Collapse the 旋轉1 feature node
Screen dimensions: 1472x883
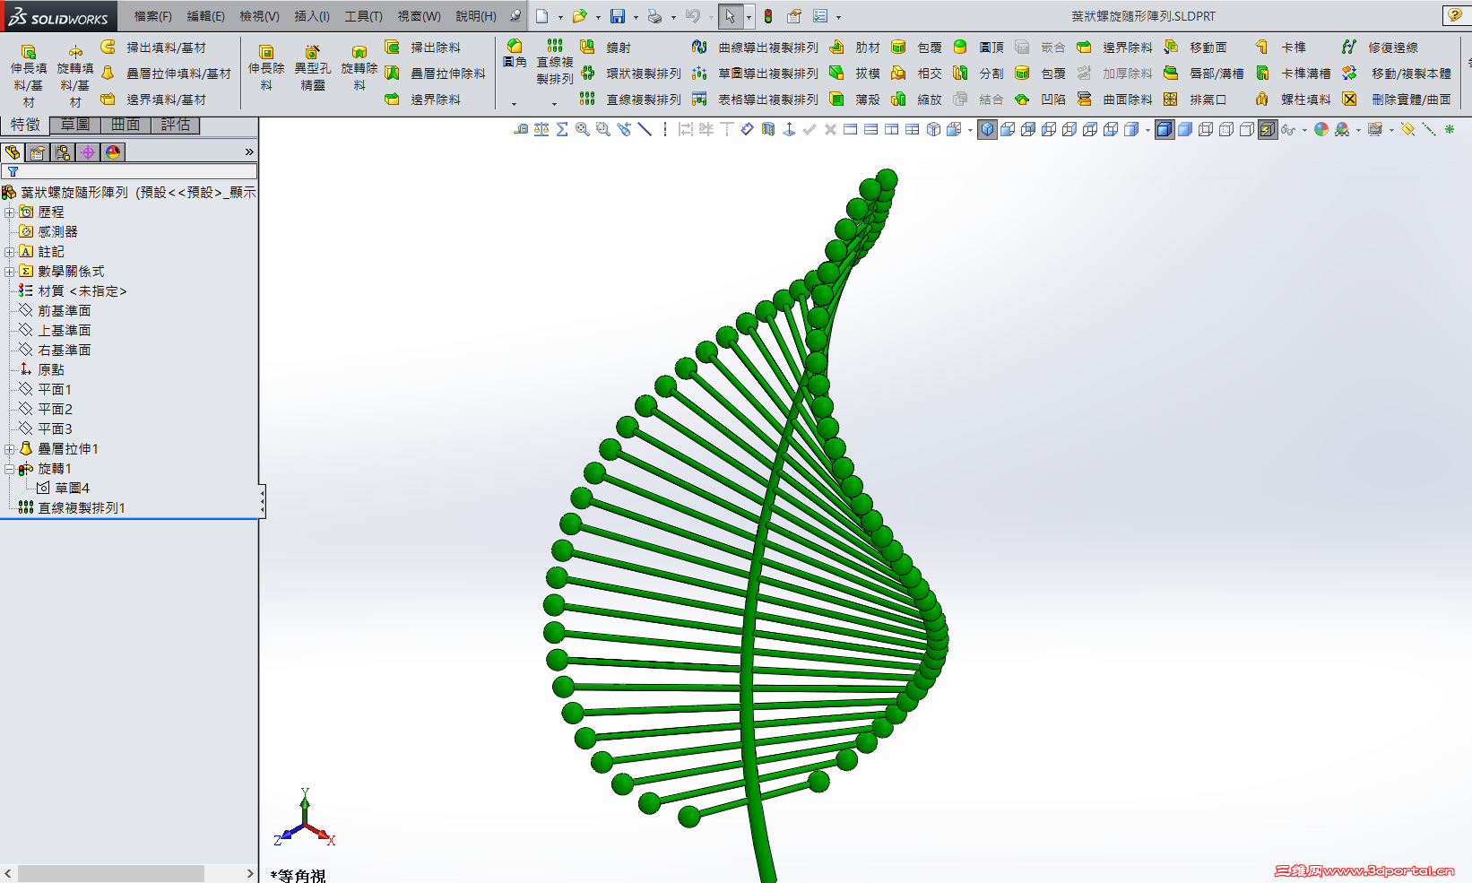(9, 469)
